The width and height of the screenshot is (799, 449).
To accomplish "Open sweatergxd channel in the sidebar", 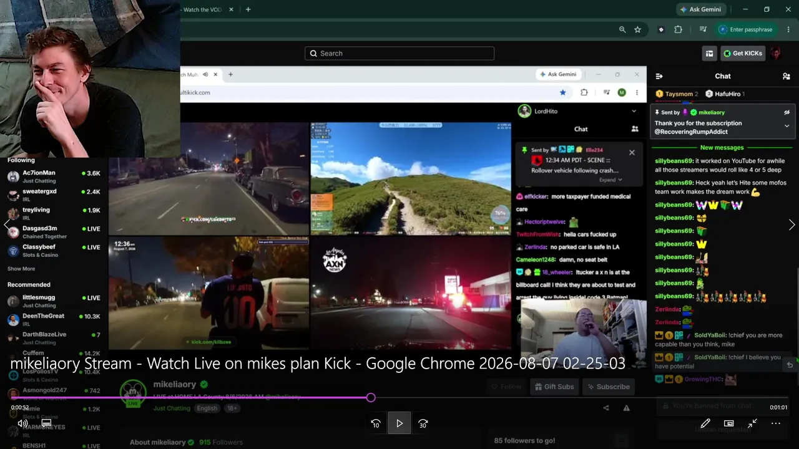I will 54,195.
